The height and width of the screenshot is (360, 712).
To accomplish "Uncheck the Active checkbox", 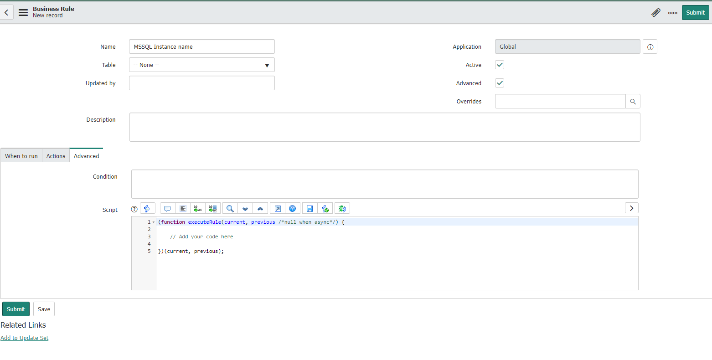I will coord(500,65).
